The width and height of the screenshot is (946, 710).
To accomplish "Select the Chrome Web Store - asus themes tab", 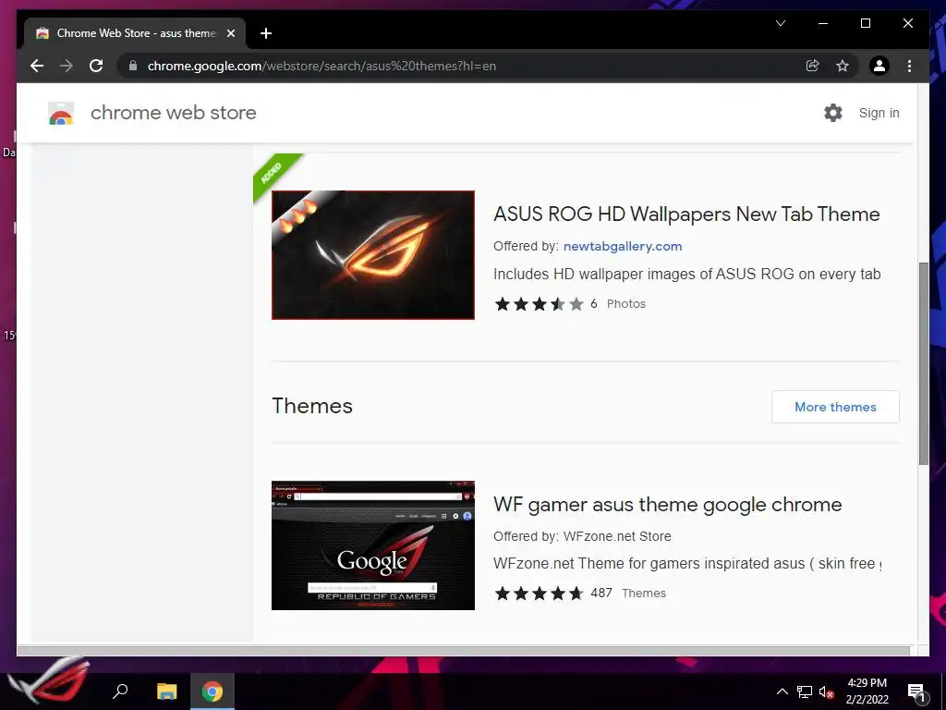I will (135, 33).
